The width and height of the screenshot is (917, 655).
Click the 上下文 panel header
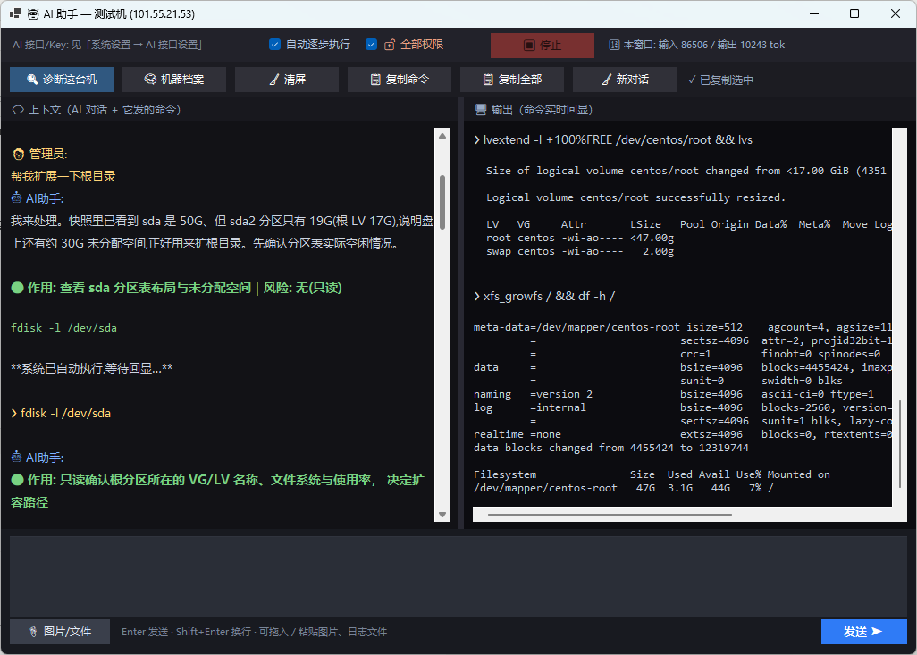[x=97, y=110]
